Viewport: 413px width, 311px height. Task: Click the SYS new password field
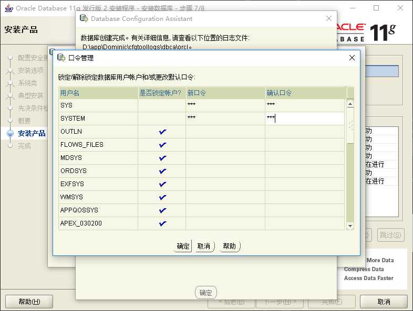pyautogui.click(x=225, y=105)
